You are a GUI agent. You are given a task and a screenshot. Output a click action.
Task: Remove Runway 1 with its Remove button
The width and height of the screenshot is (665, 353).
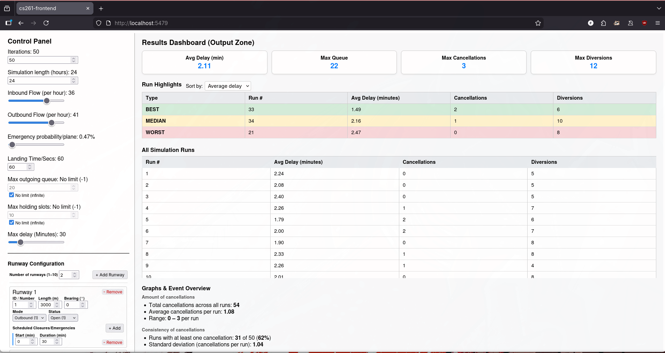pyautogui.click(x=113, y=292)
